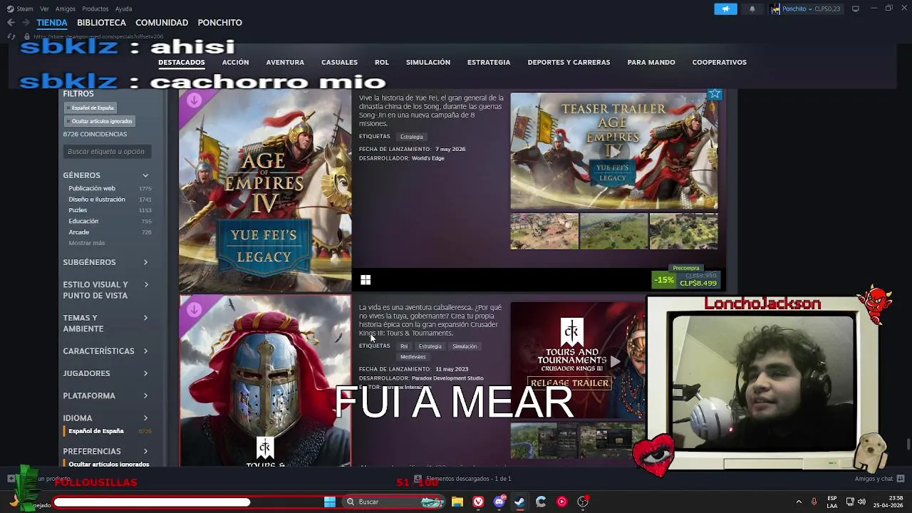This screenshot has width=912, height=513.
Task: Switch to the BIBLIOTECA tab
Action: 101,23
